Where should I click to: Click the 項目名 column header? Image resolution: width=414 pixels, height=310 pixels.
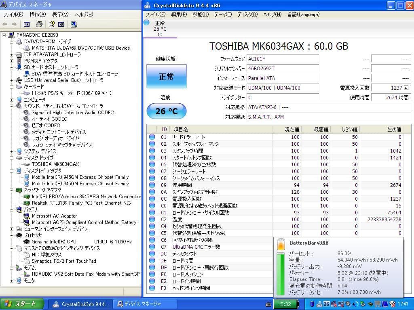pyautogui.click(x=221, y=129)
